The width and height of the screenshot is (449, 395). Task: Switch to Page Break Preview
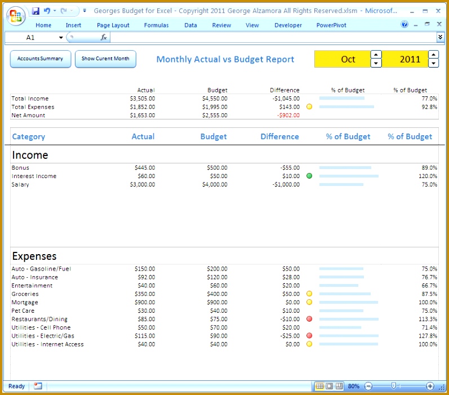339,386
